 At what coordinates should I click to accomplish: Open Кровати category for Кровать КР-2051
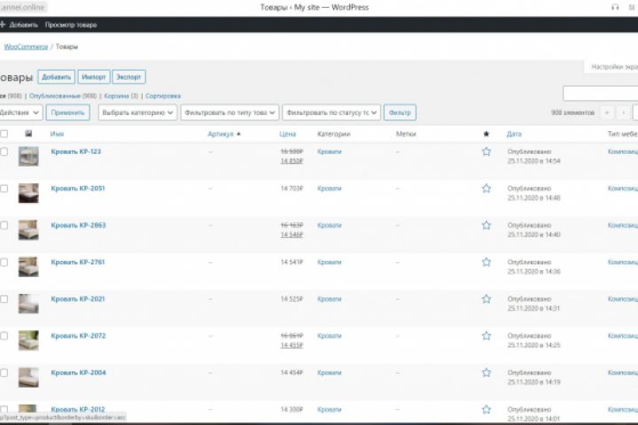(x=329, y=189)
